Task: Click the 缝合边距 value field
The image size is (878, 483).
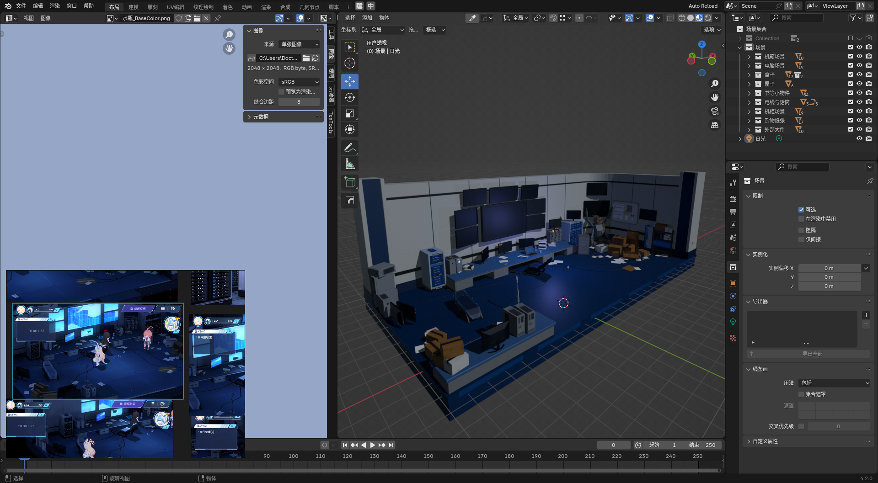Action: [x=299, y=102]
